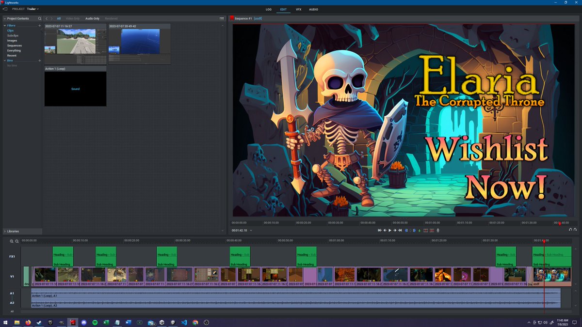This screenshot has height=327, width=582.
Task: Click the red Sequence #1 record icon
Action: click(x=232, y=18)
